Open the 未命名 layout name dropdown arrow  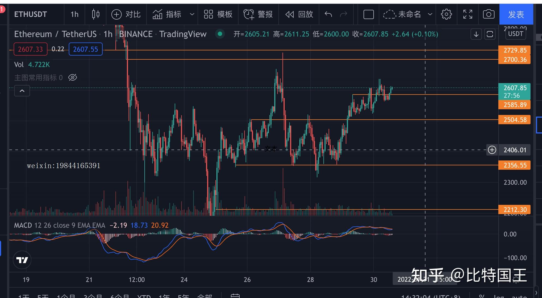430,14
